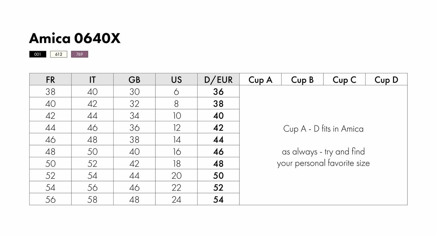Click FR size 38 cell
This screenshot has width=437, height=237.
click(x=50, y=92)
